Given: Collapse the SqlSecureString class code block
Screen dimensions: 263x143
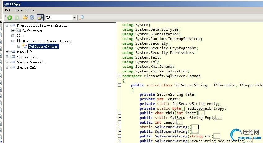Looking at the screenshot, I should (x=120, y=85).
